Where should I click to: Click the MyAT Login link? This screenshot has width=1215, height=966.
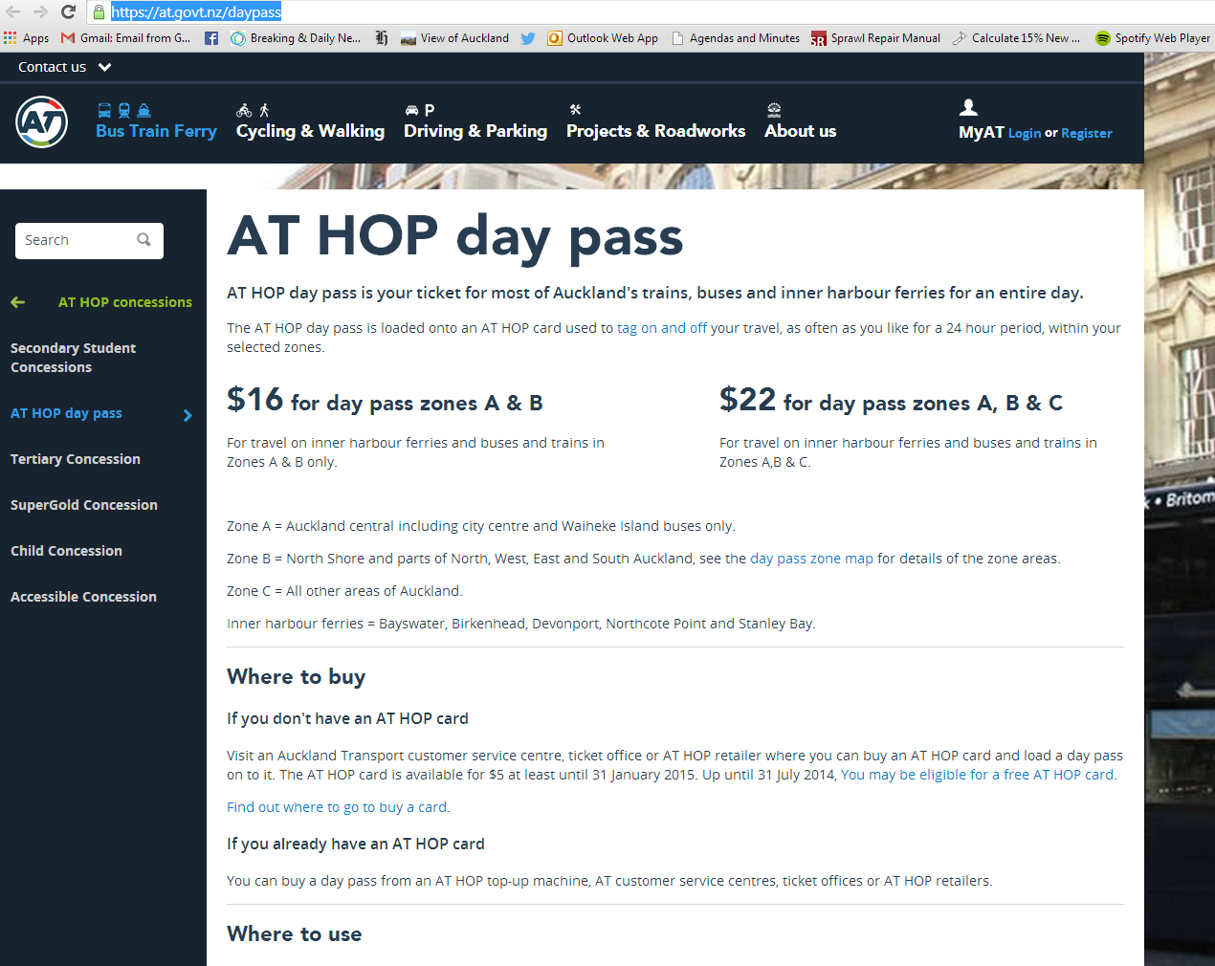[x=1024, y=134]
